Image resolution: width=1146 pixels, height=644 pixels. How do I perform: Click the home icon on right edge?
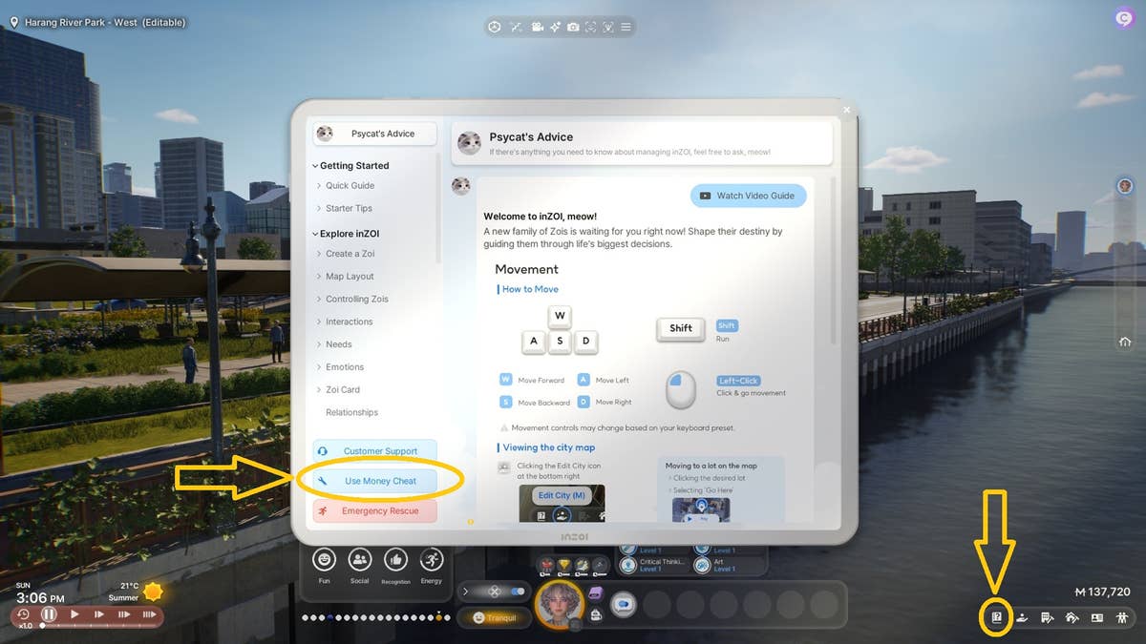point(1125,342)
